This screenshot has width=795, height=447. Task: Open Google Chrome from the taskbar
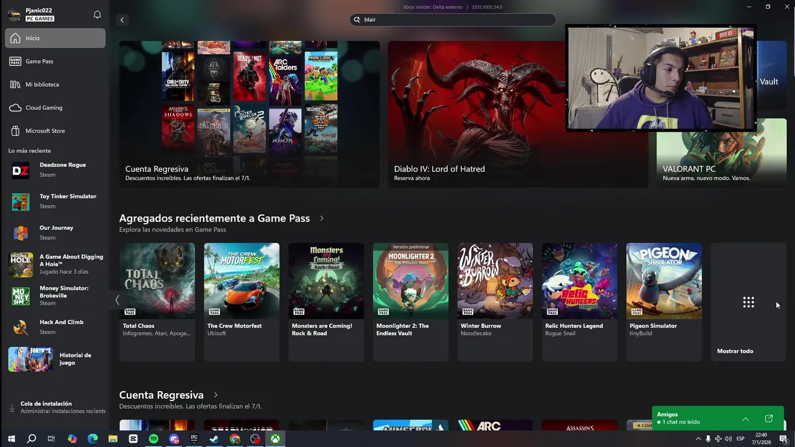(x=235, y=439)
